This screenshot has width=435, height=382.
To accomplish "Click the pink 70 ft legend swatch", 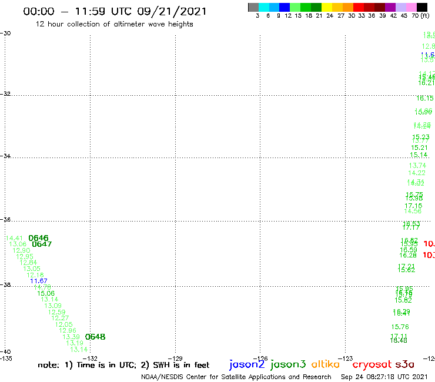I will (x=411, y=7).
